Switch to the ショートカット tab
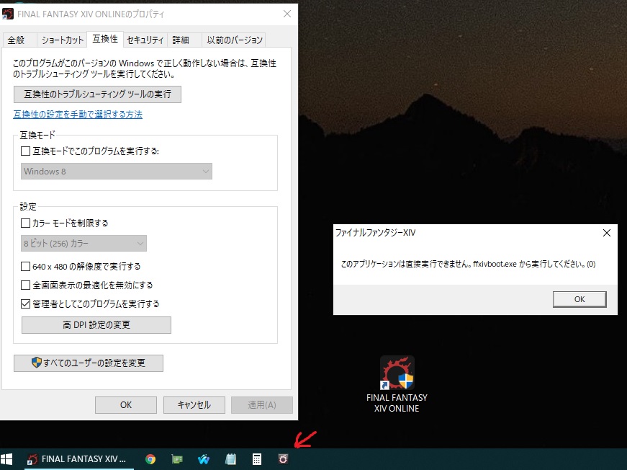Screen dimensions: 627x470 click(x=63, y=40)
